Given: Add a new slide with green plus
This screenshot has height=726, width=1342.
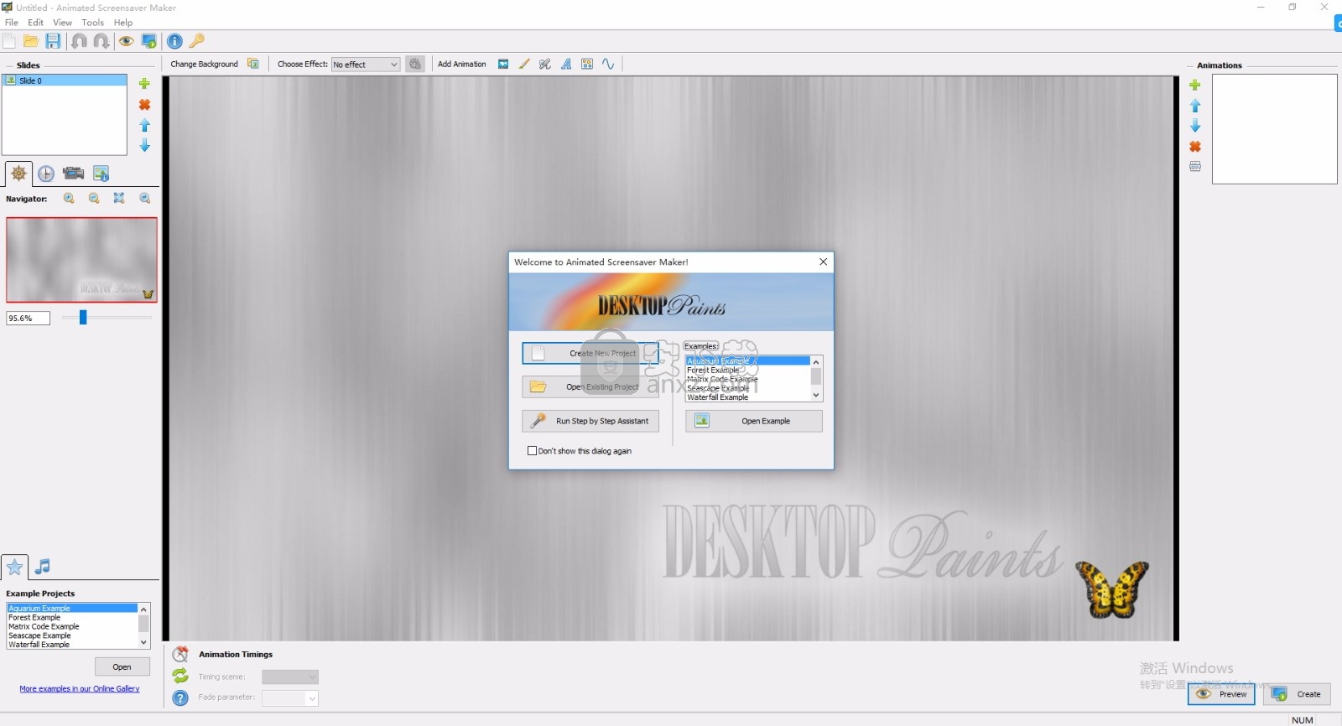Looking at the screenshot, I should click(144, 84).
